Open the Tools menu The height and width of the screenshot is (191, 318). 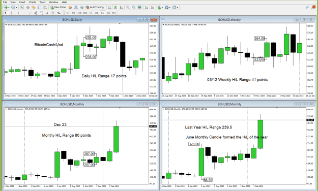click(42, 2)
